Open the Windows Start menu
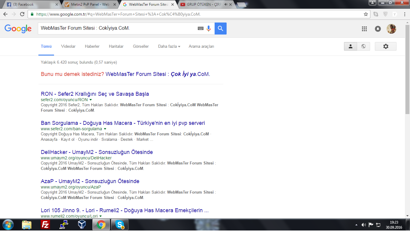Screen dimensions: 410x232 tap(8, 224)
